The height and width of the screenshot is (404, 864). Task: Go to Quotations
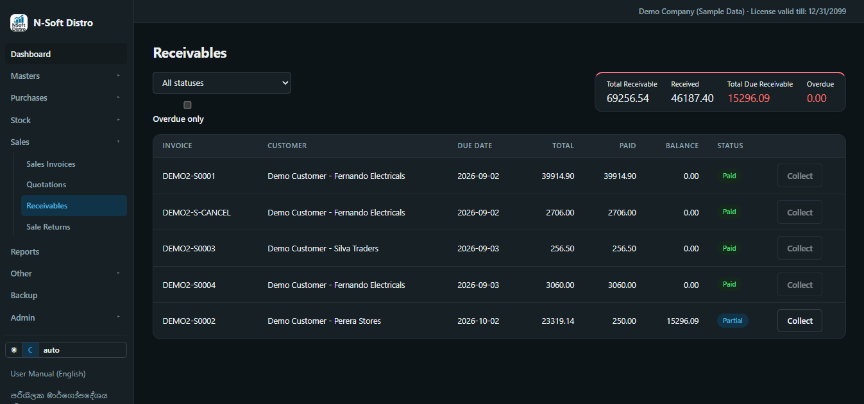point(74,185)
